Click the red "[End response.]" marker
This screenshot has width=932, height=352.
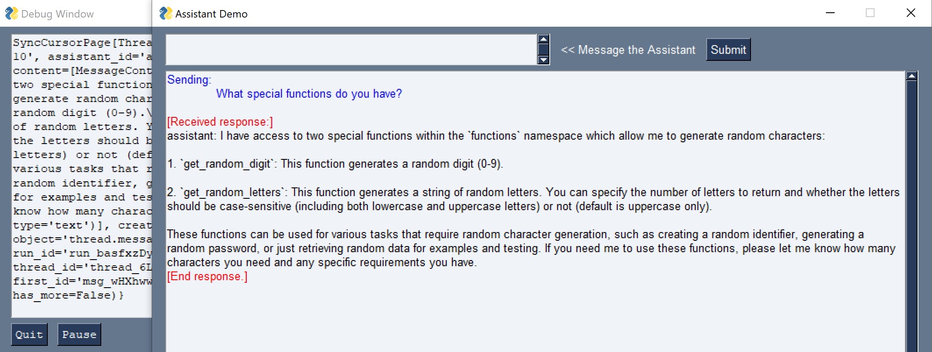coord(207,277)
